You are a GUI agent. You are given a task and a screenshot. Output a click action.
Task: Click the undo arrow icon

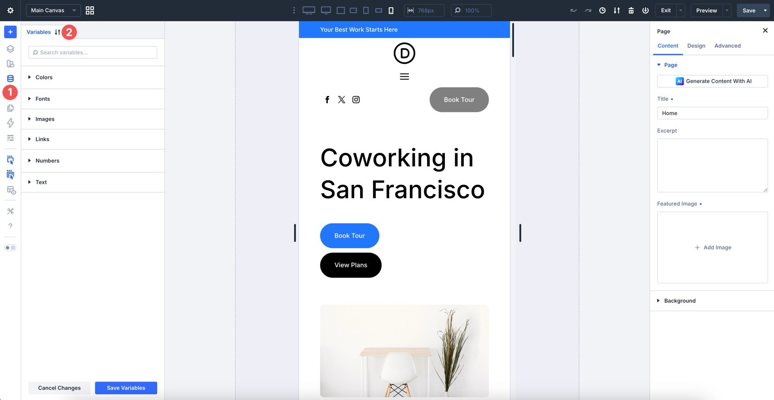point(573,10)
